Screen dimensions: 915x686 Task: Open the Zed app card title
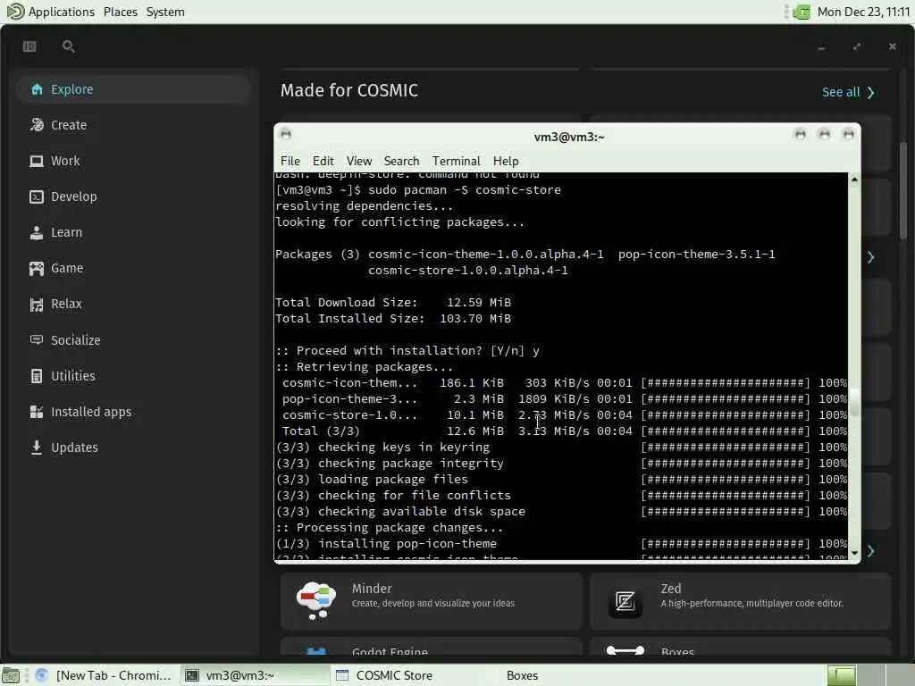point(670,589)
